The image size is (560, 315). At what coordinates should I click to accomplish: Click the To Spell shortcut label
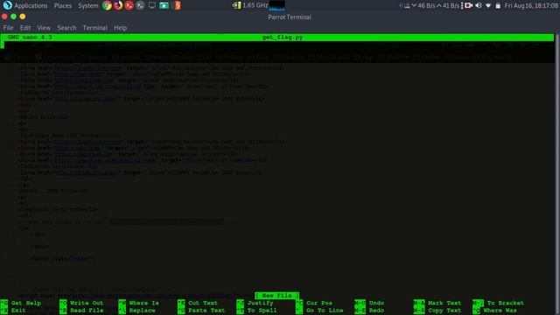262,311
